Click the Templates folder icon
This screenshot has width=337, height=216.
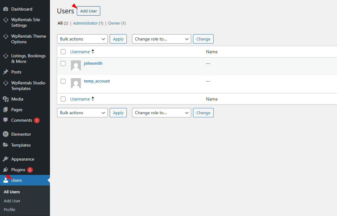coord(6,145)
